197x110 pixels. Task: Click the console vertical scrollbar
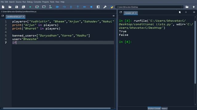195,52
